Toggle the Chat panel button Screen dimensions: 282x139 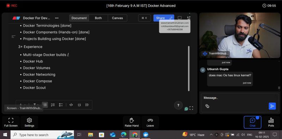tap(252, 122)
